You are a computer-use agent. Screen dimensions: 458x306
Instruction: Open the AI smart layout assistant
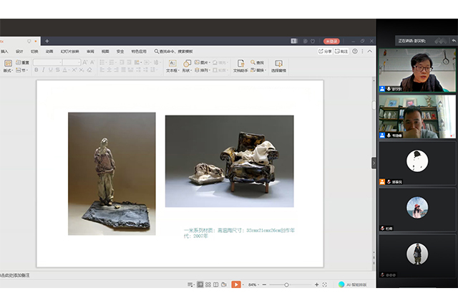(x=354, y=285)
